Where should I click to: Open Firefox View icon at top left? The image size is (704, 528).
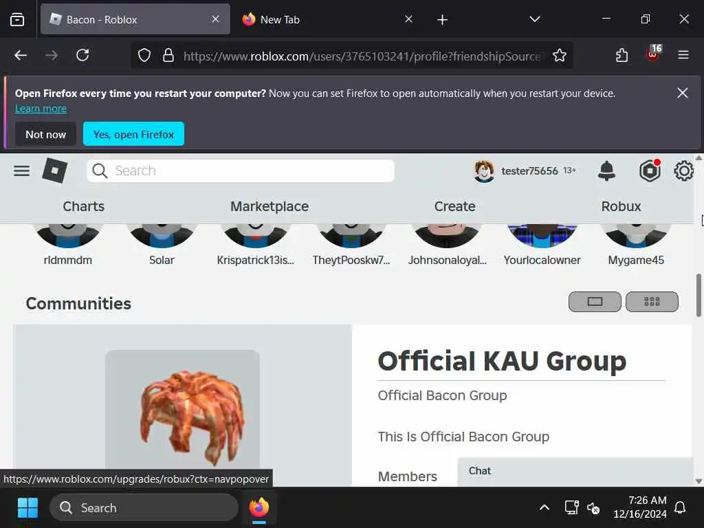(x=17, y=19)
